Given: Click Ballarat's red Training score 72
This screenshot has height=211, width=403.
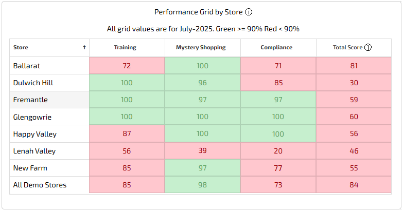Looking at the screenshot, I should tap(127, 66).
